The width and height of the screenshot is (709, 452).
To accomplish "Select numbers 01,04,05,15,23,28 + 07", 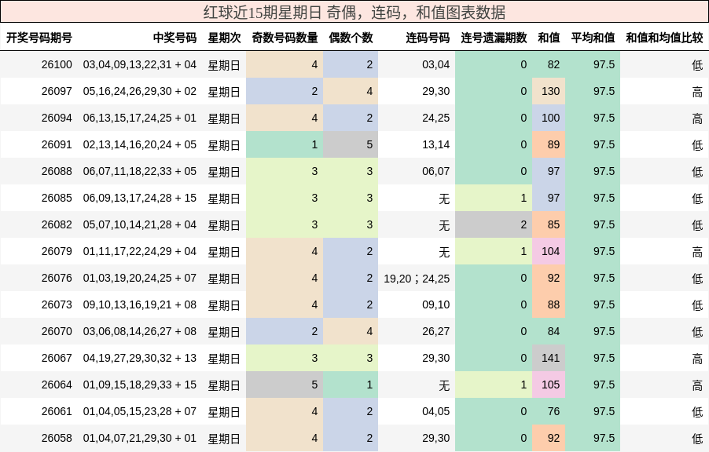I will pyautogui.click(x=140, y=411).
